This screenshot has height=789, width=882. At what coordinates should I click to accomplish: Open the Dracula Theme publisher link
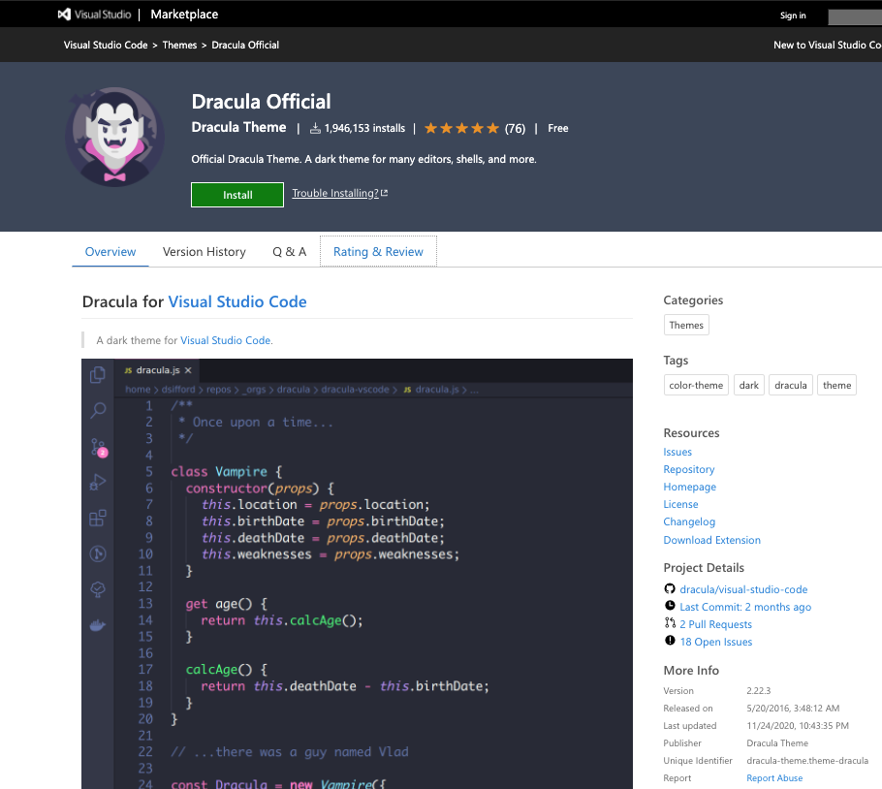238,128
